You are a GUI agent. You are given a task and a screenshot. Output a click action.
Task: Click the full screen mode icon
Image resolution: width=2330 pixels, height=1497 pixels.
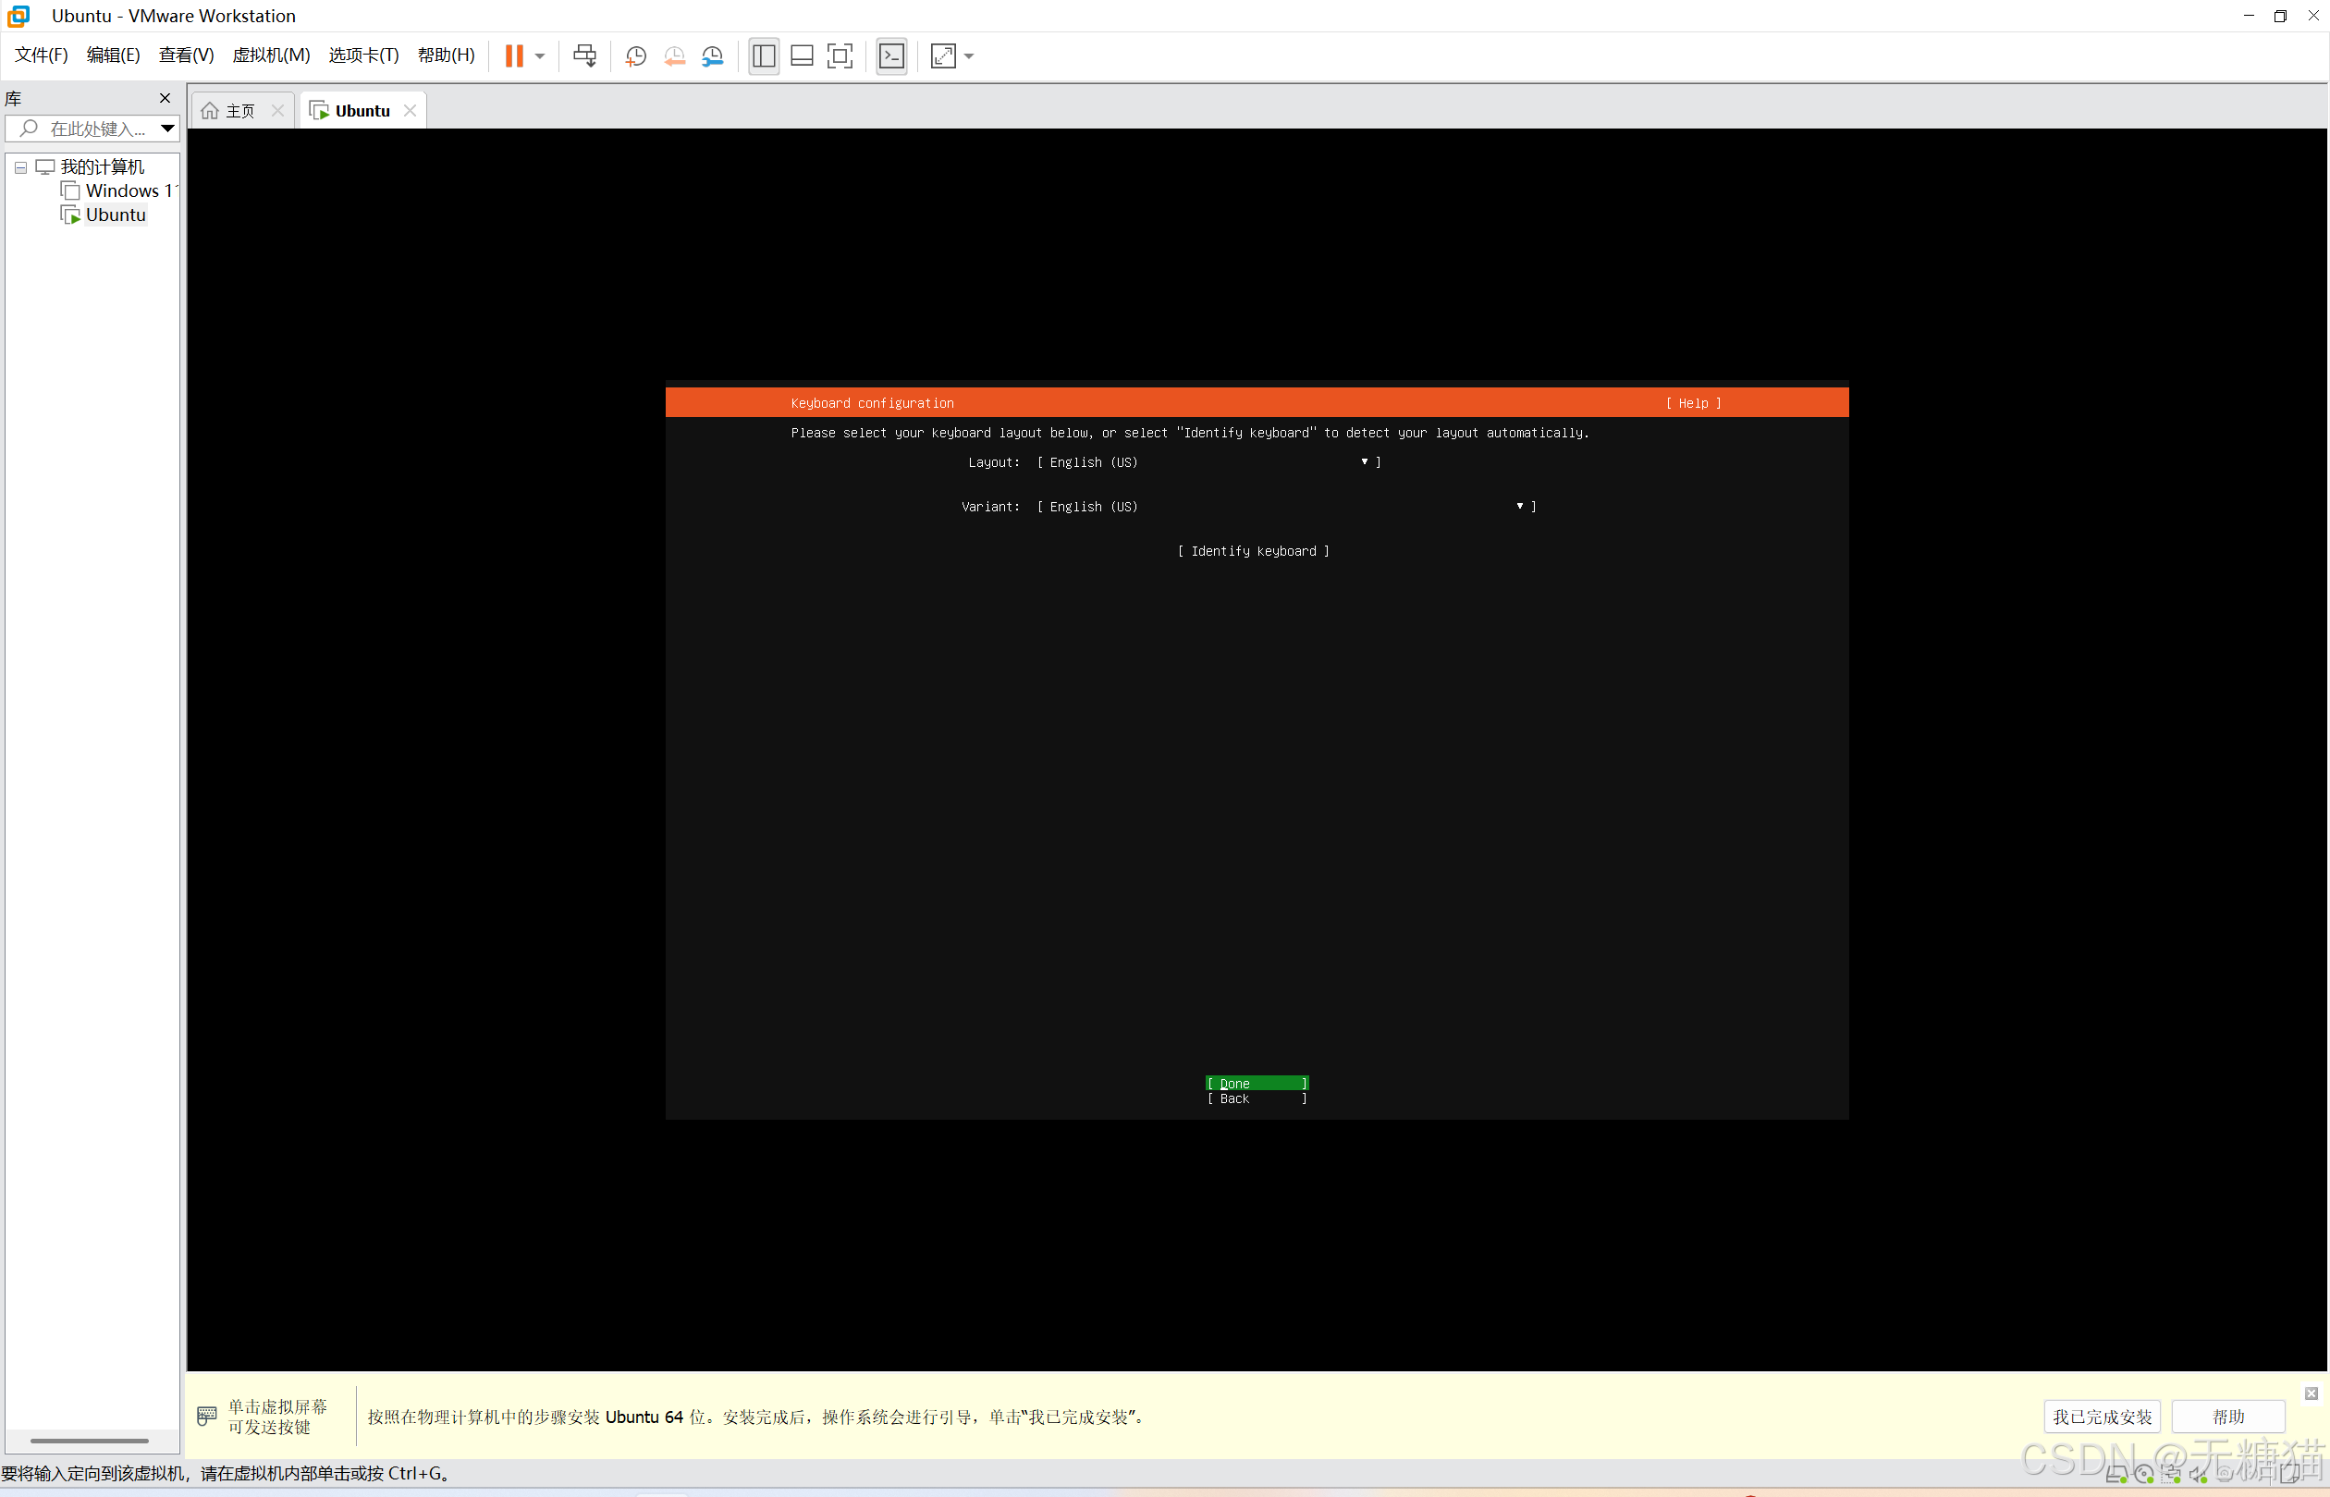pos(840,56)
